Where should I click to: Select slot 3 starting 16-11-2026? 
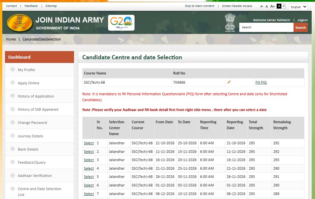click(x=89, y=160)
